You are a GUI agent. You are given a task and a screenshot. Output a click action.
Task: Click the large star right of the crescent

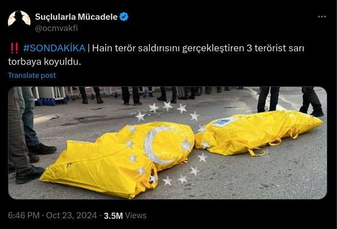[186, 145]
